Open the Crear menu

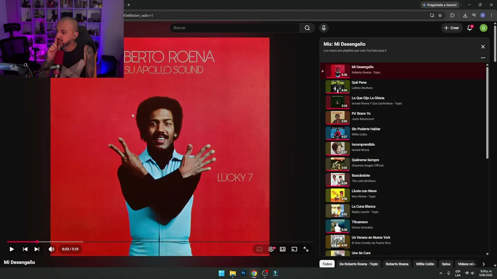tap(452, 28)
